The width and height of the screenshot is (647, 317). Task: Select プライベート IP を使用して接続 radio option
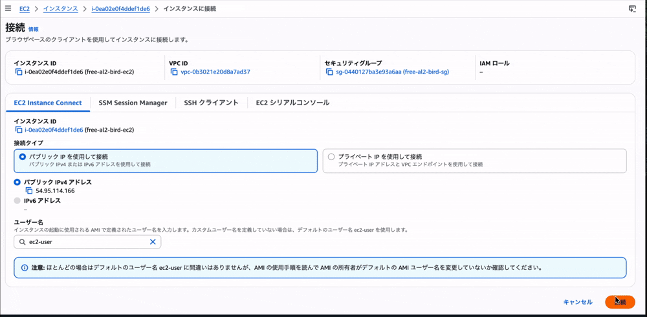tap(331, 157)
